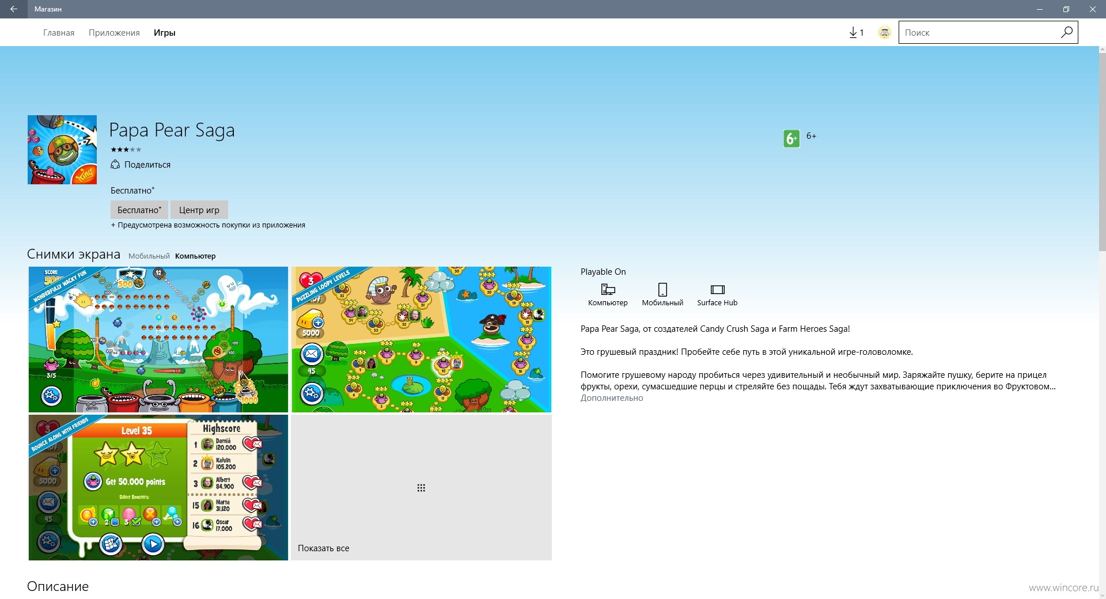The height and width of the screenshot is (599, 1106).
Task: Click the 6+ age rating badge
Action: pyautogui.click(x=791, y=138)
